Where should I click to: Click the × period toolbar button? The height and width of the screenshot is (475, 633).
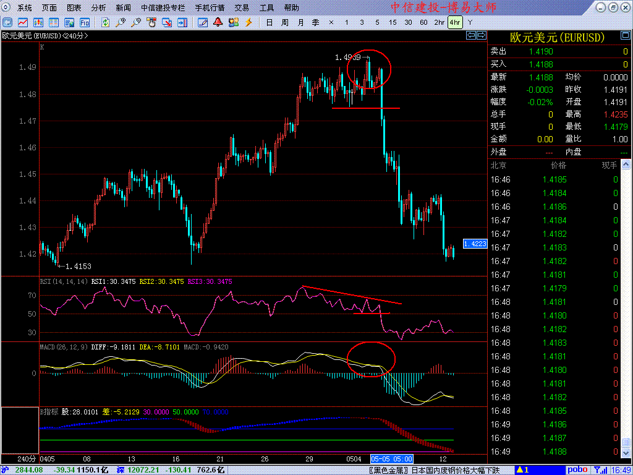pos(331,23)
